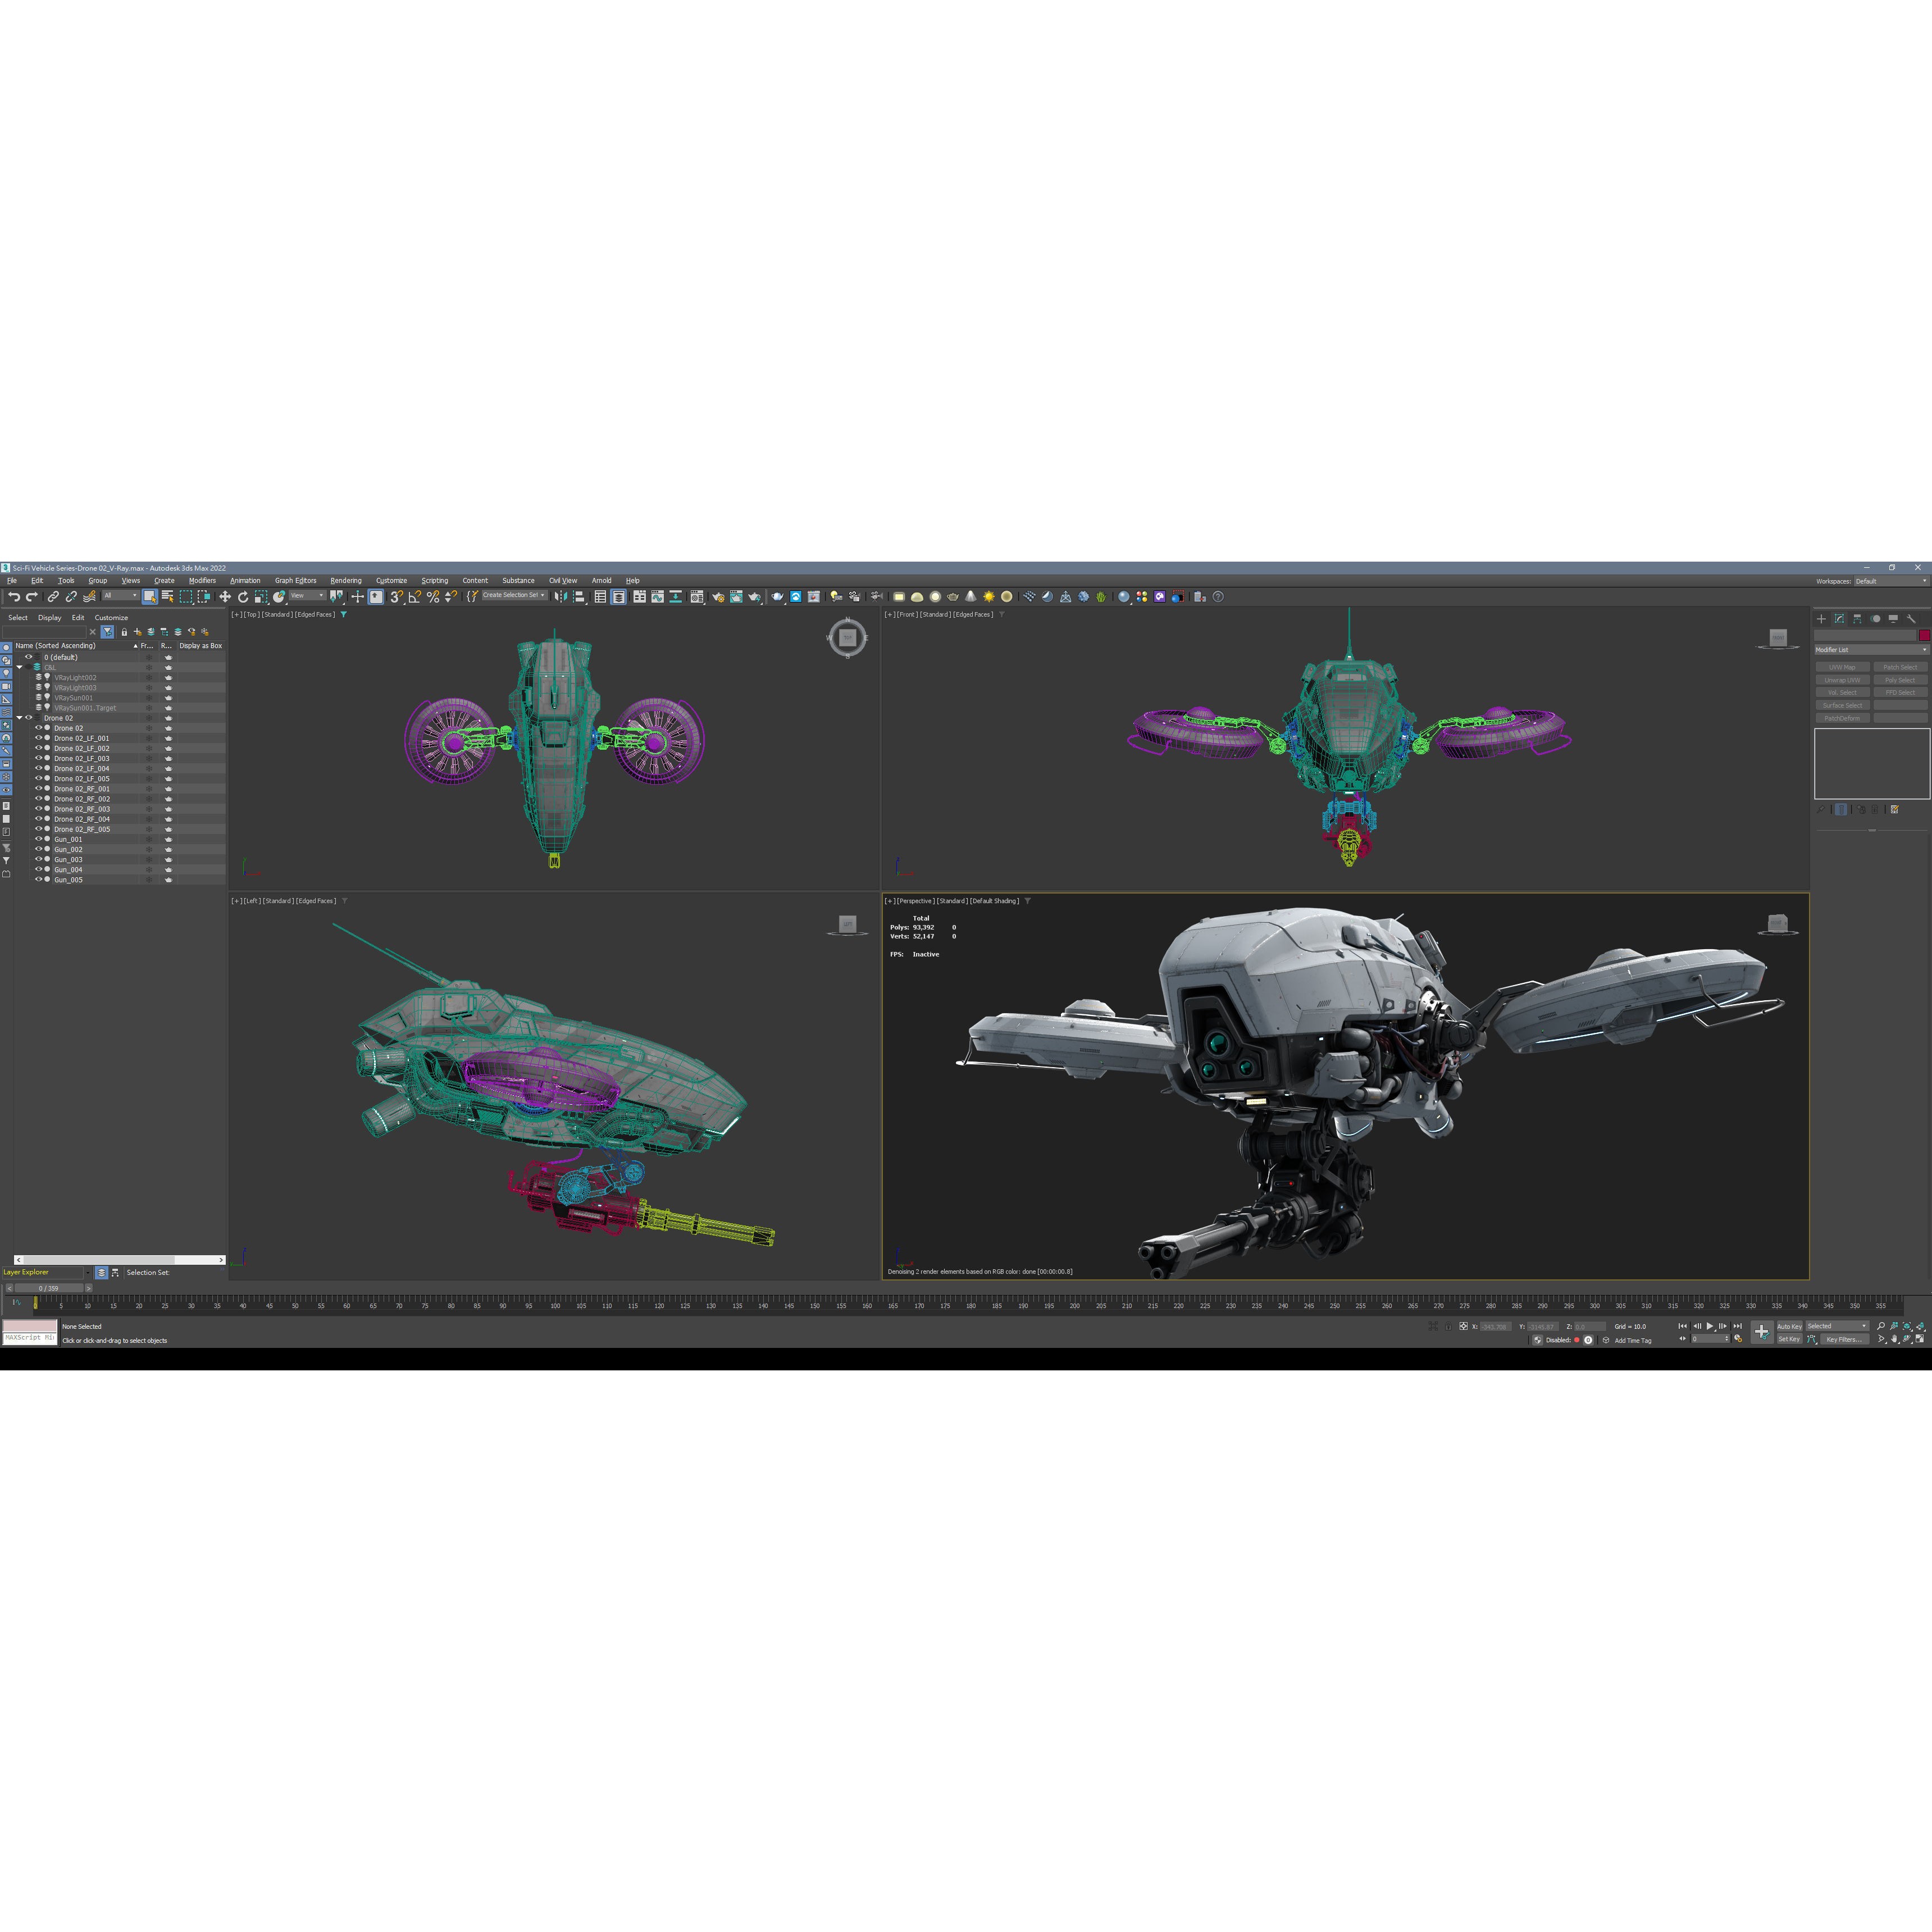Click the time slider showing 0 / 359
Viewport: 1932px width, 1932px height.
coord(49,1288)
